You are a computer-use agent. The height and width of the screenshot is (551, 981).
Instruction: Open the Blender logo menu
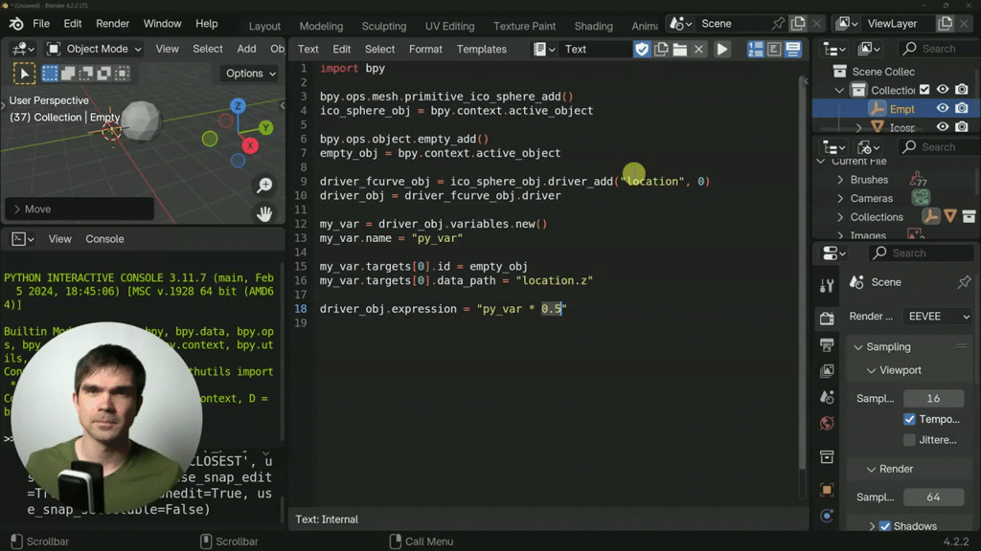(x=16, y=24)
